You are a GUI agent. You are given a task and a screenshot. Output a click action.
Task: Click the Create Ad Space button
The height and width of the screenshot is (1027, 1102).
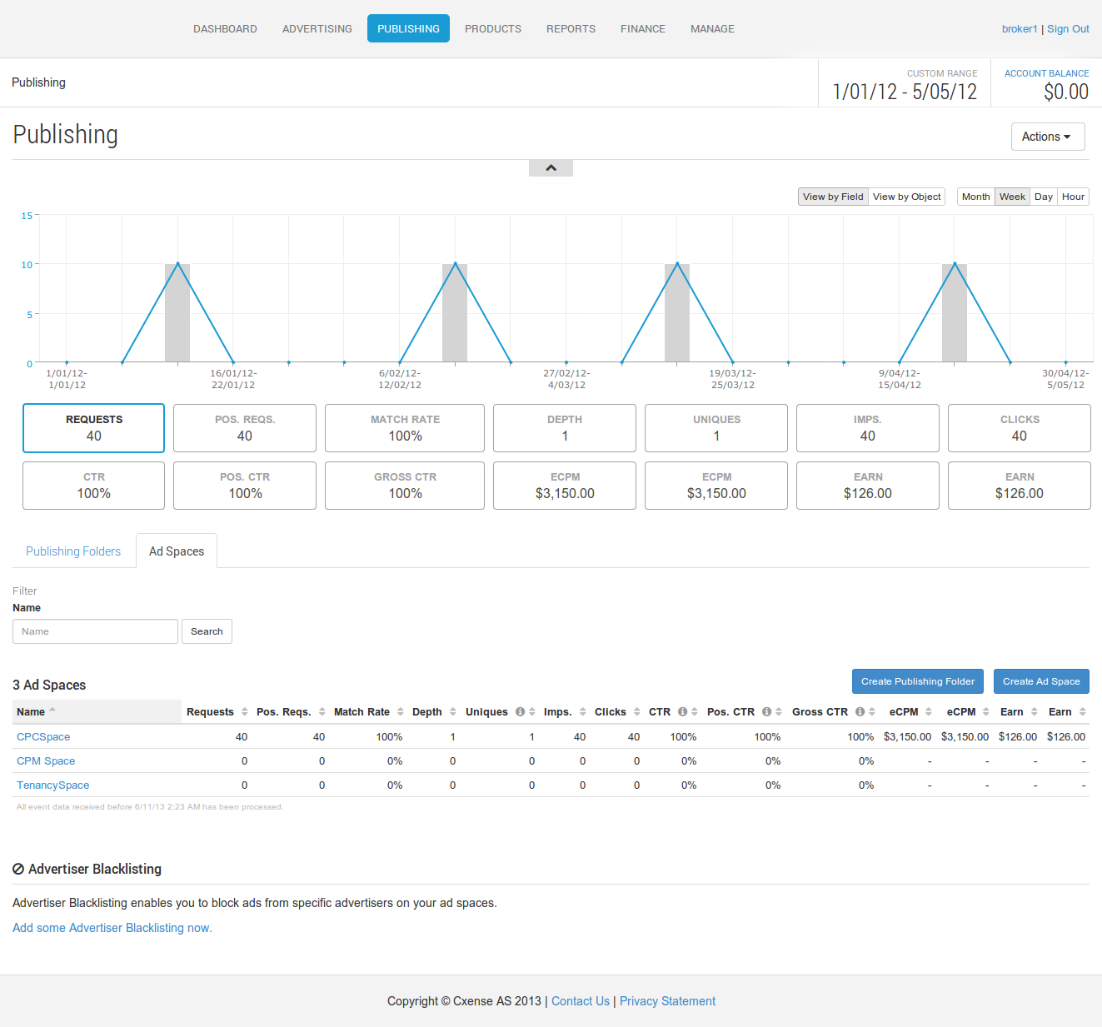[1041, 681]
